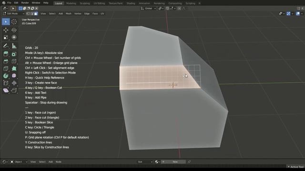Screen dimensions: 305x171
Task: Open the Mesh menu in viewport header
Action: click(69, 14)
